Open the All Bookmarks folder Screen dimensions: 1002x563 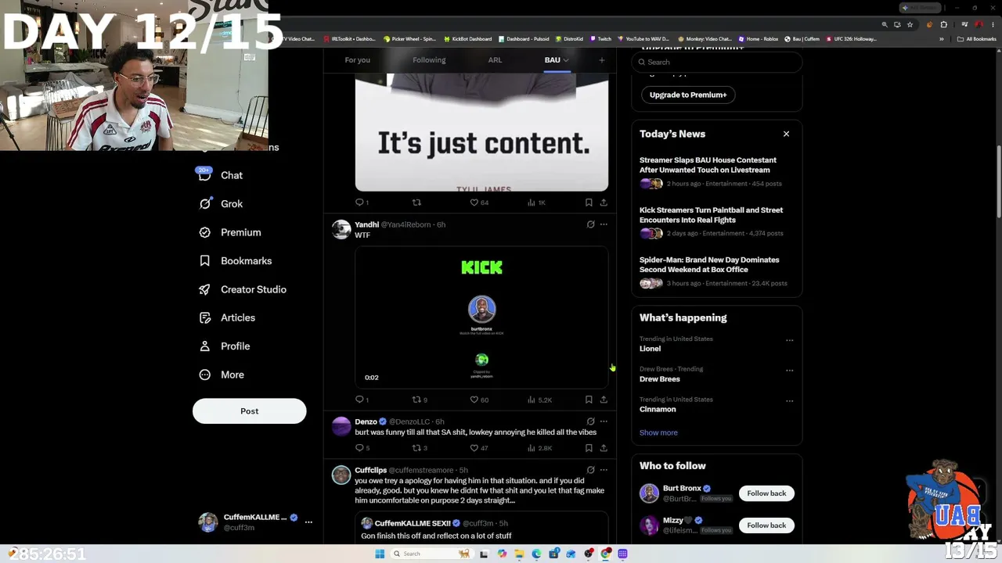[x=977, y=39]
